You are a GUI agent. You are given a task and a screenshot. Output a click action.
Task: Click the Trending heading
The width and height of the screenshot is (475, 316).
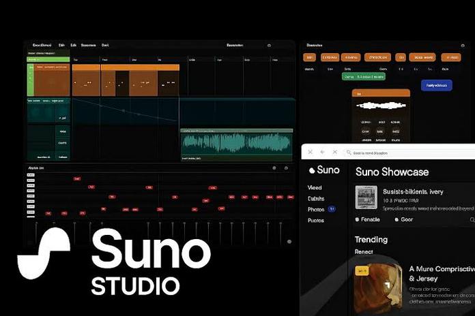[371, 240]
